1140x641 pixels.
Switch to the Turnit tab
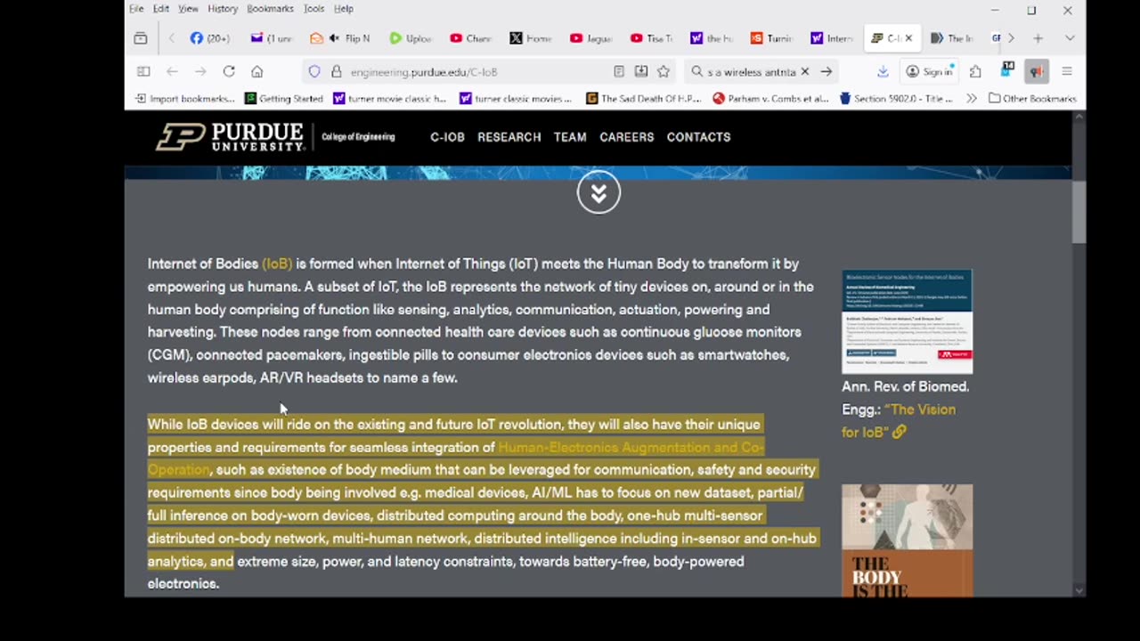pyautogui.click(x=771, y=38)
